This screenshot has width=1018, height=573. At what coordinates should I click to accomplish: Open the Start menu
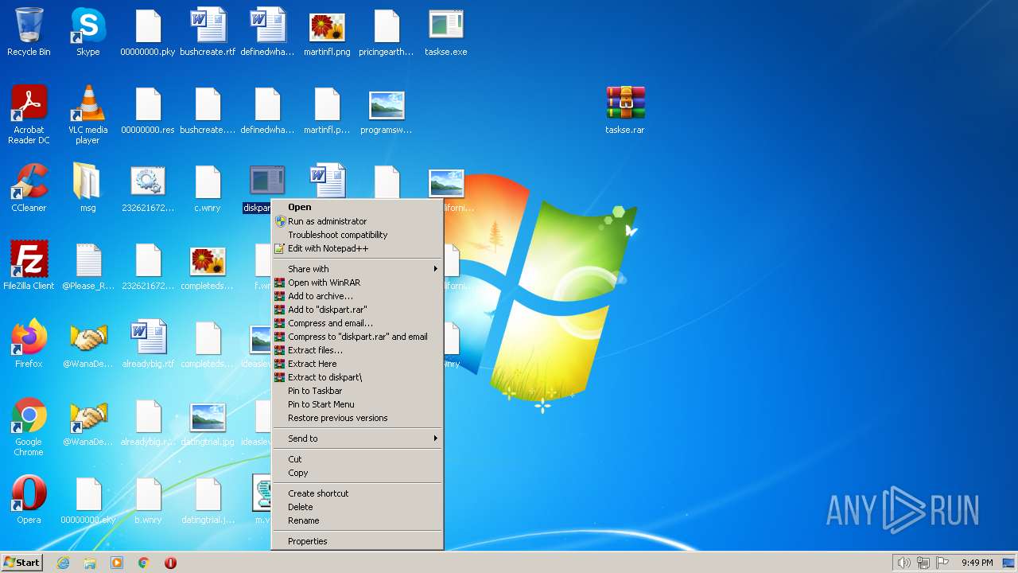[21, 563]
